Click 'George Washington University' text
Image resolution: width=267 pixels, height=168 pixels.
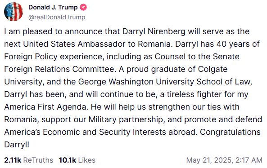(136, 82)
